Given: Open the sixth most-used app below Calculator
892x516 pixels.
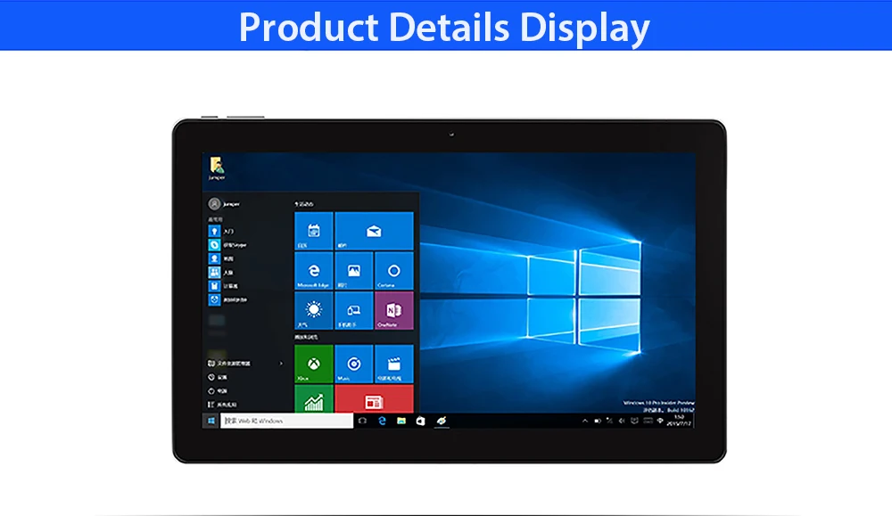Looking at the screenshot, I should pyautogui.click(x=227, y=299).
